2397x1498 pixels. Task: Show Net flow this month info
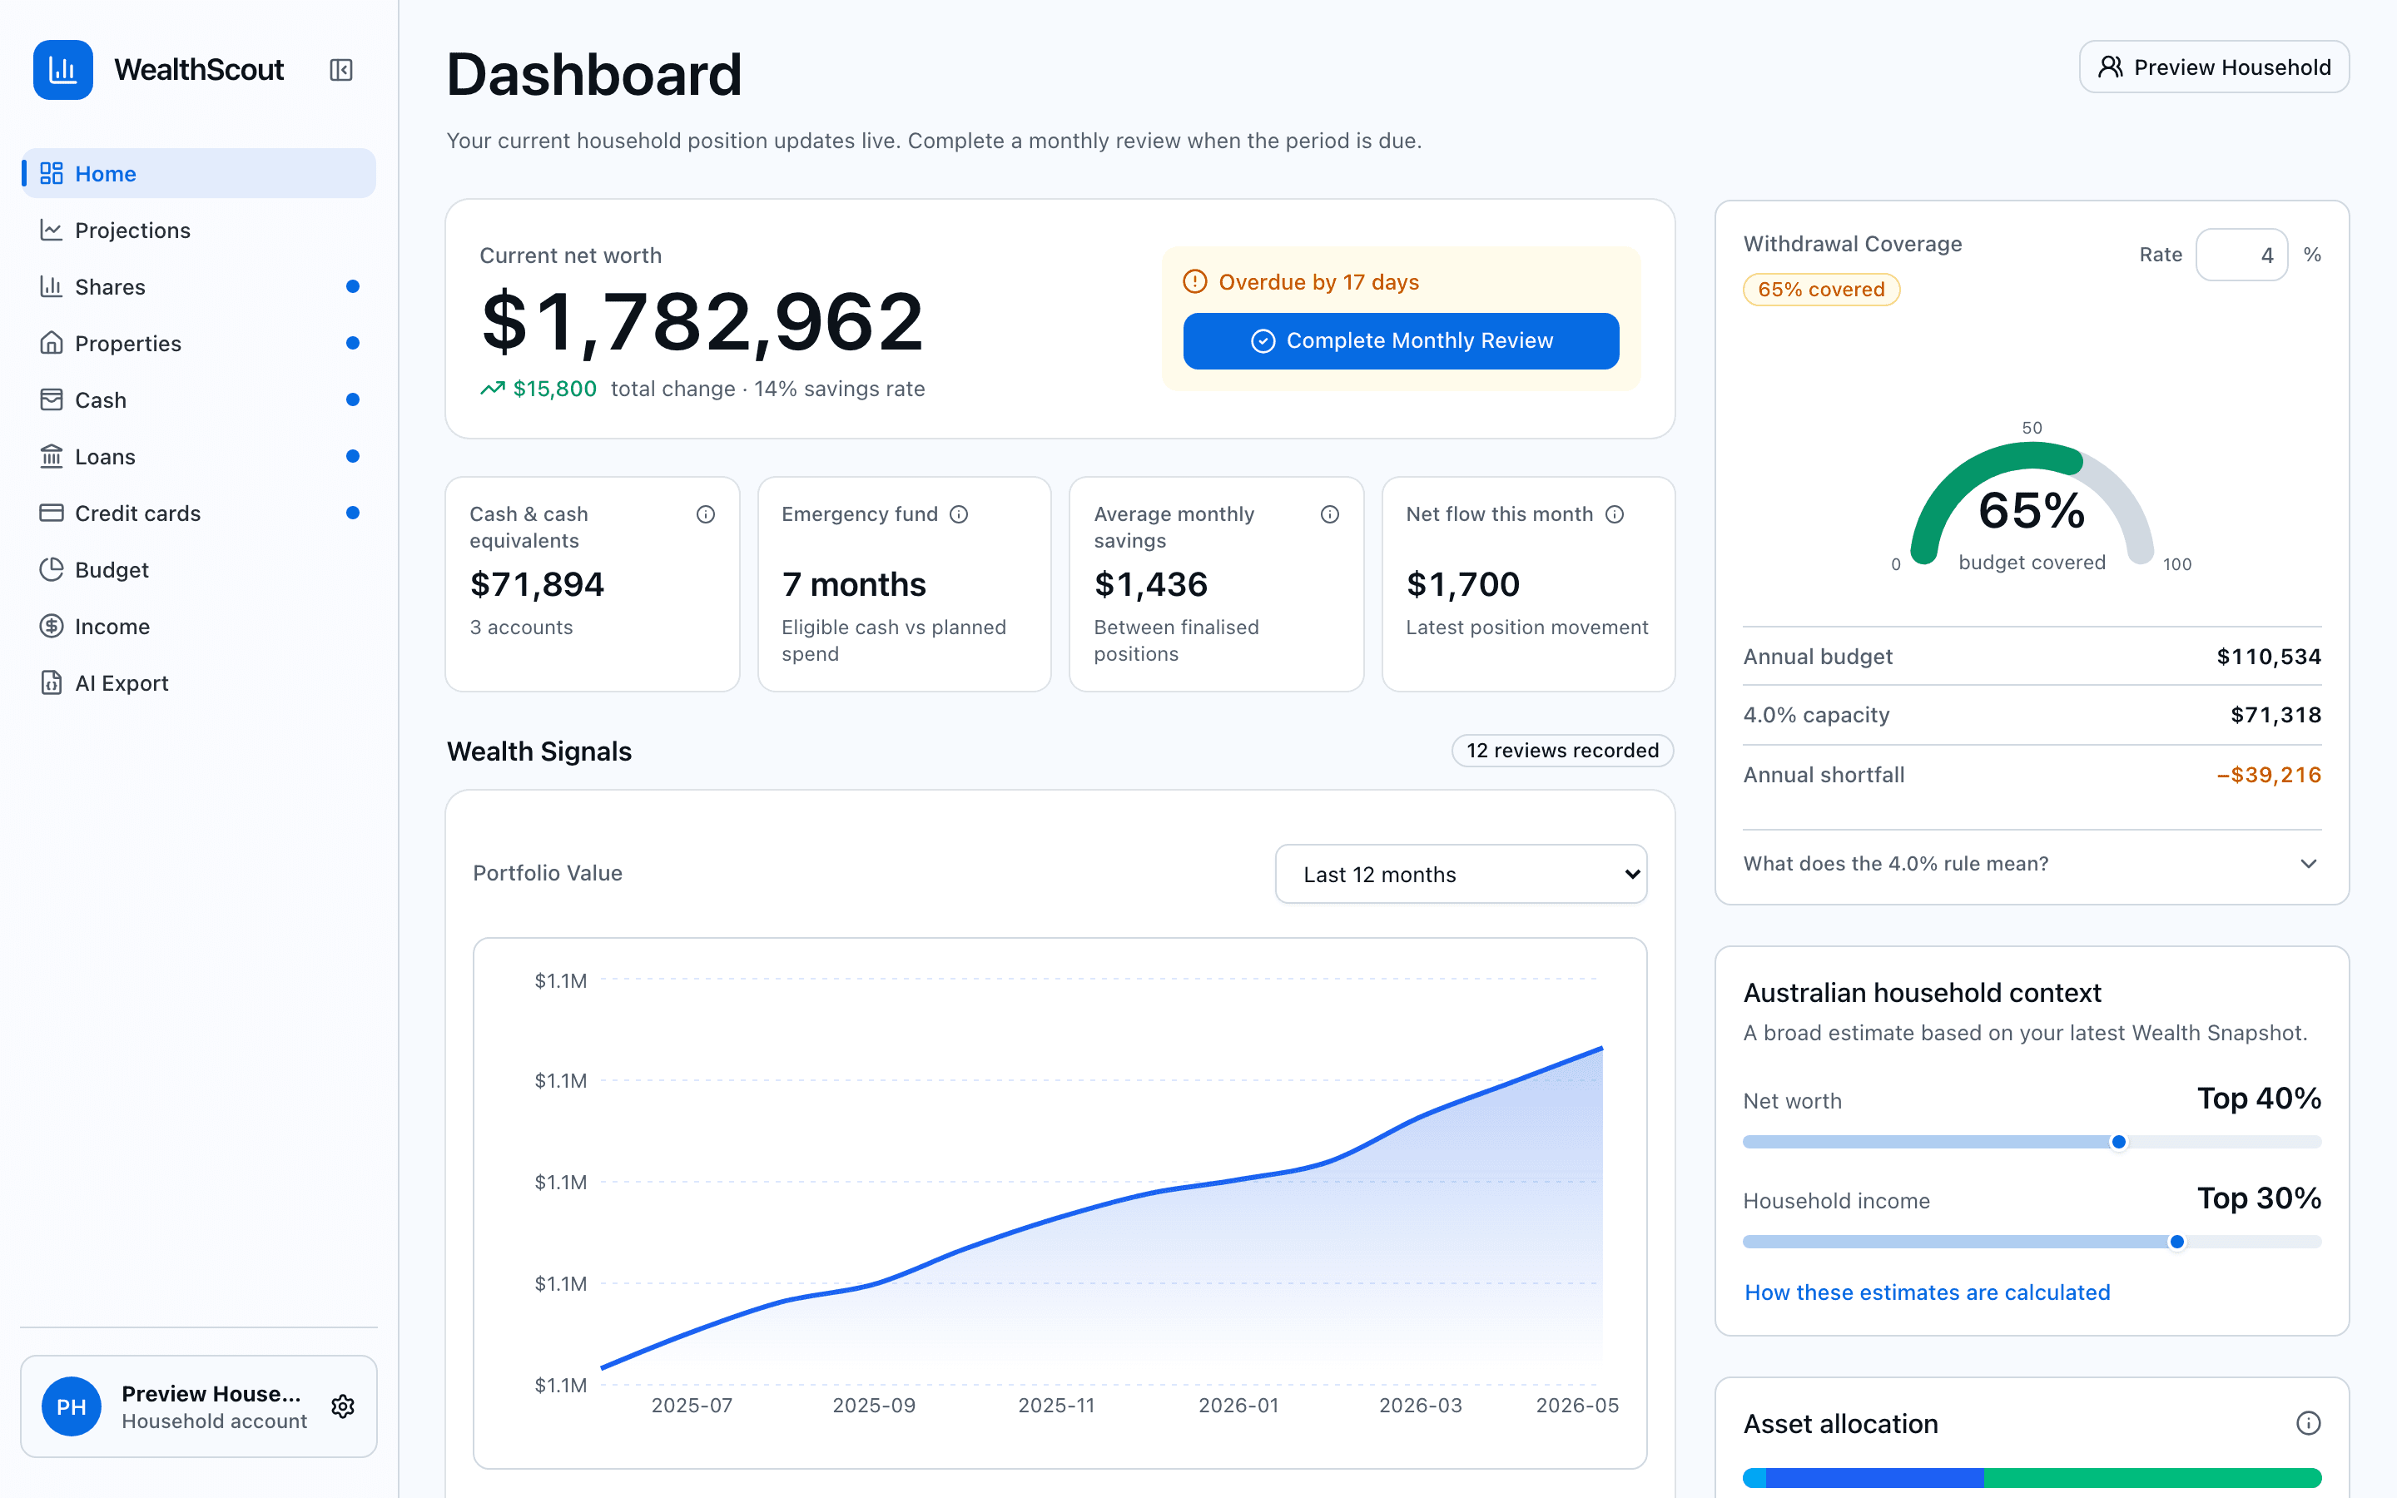1615,514
